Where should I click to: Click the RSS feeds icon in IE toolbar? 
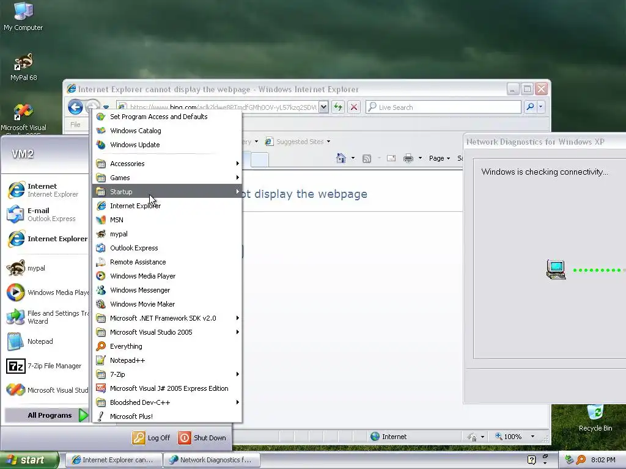coord(367,159)
